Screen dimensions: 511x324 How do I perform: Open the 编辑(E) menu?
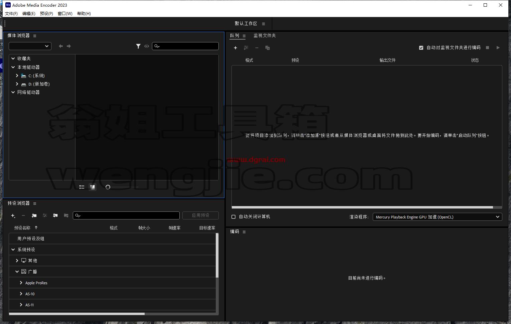pyautogui.click(x=29, y=14)
